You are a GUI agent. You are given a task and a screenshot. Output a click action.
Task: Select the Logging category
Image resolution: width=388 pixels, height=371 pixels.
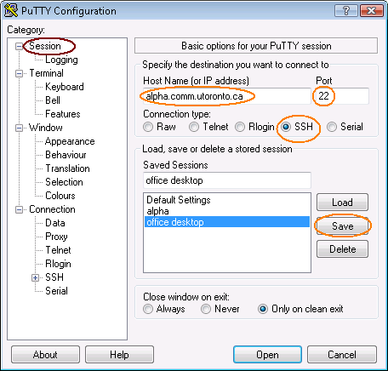click(x=61, y=60)
